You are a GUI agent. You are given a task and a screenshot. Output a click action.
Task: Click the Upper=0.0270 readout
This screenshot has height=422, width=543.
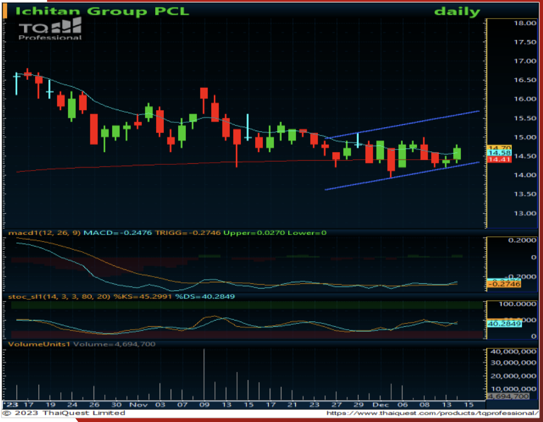pos(254,232)
